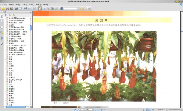
Task: Open the Attachments paperclip side panel icon
Action: [x=2, y=38]
